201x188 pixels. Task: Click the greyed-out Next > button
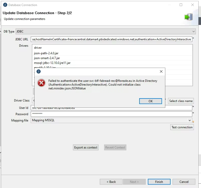134,182
